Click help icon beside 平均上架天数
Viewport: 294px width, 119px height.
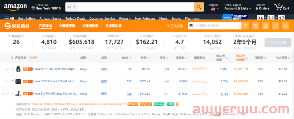click(x=254, y=36)
